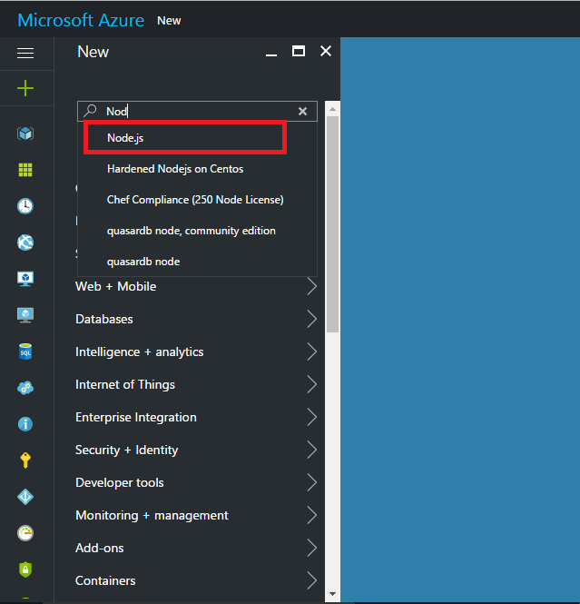This screenshot has height=604, width=580.
Task: Open SQL databases icon in sidebar
Action: [25, 352]
